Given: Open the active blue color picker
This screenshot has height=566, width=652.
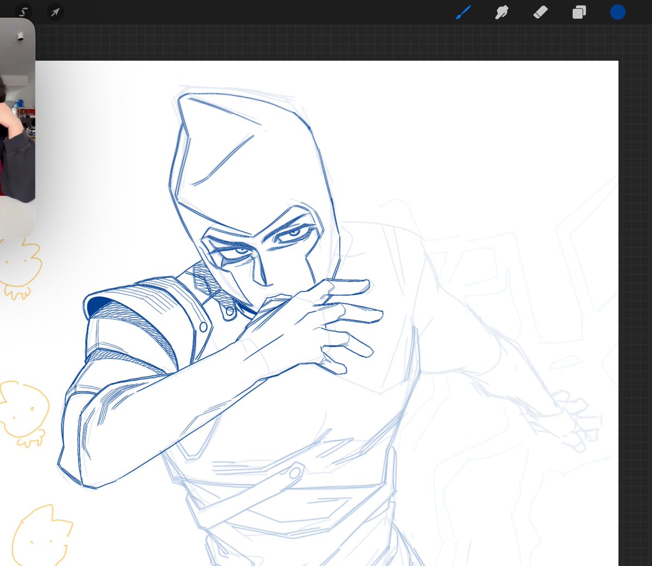Looking at the screenshot, I should point(618,12).
